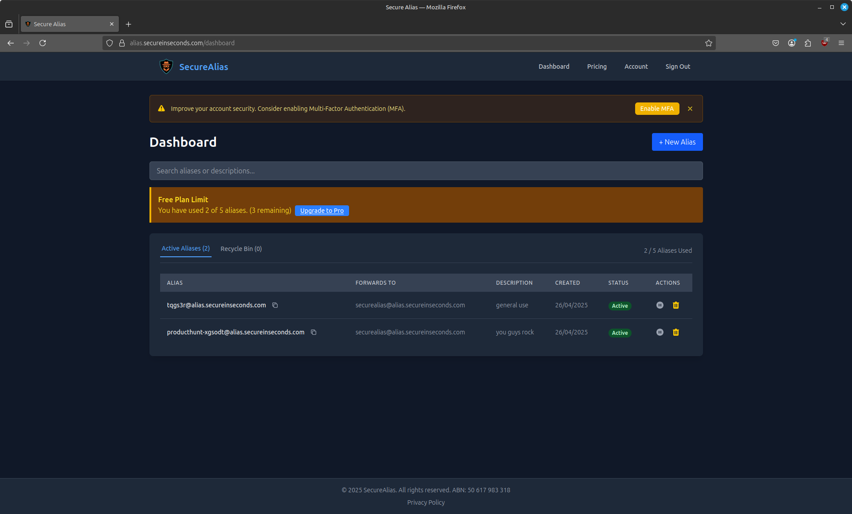The width and height of the screenshot is (852, 514).
Task: Click the Free Plan Limit heading
Action: point(183,200)
